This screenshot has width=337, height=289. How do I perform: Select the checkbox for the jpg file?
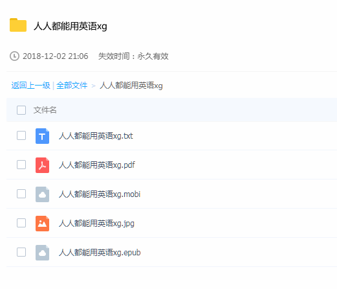coord(21,223)
